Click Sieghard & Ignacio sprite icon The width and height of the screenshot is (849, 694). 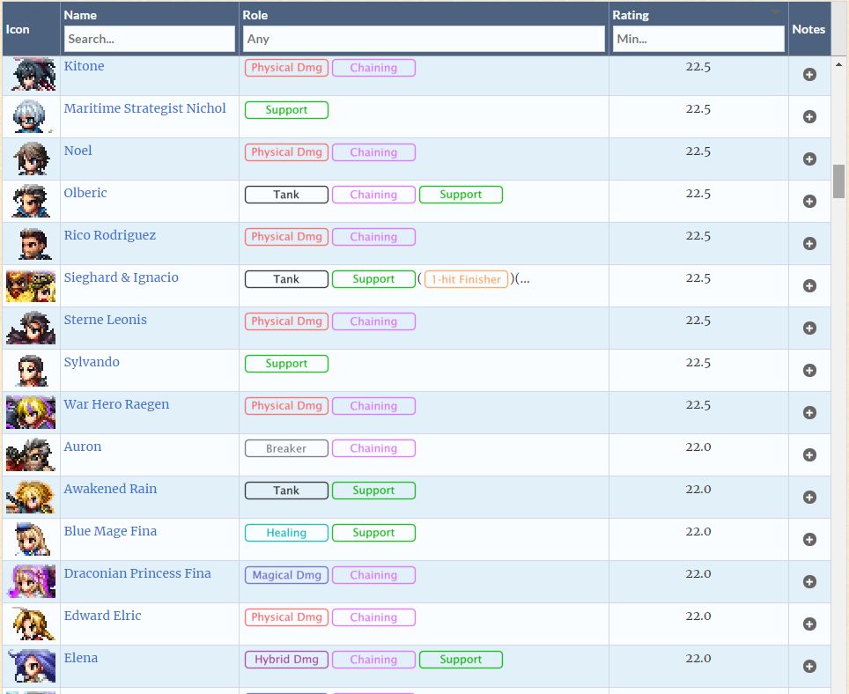tap(31, 286)
